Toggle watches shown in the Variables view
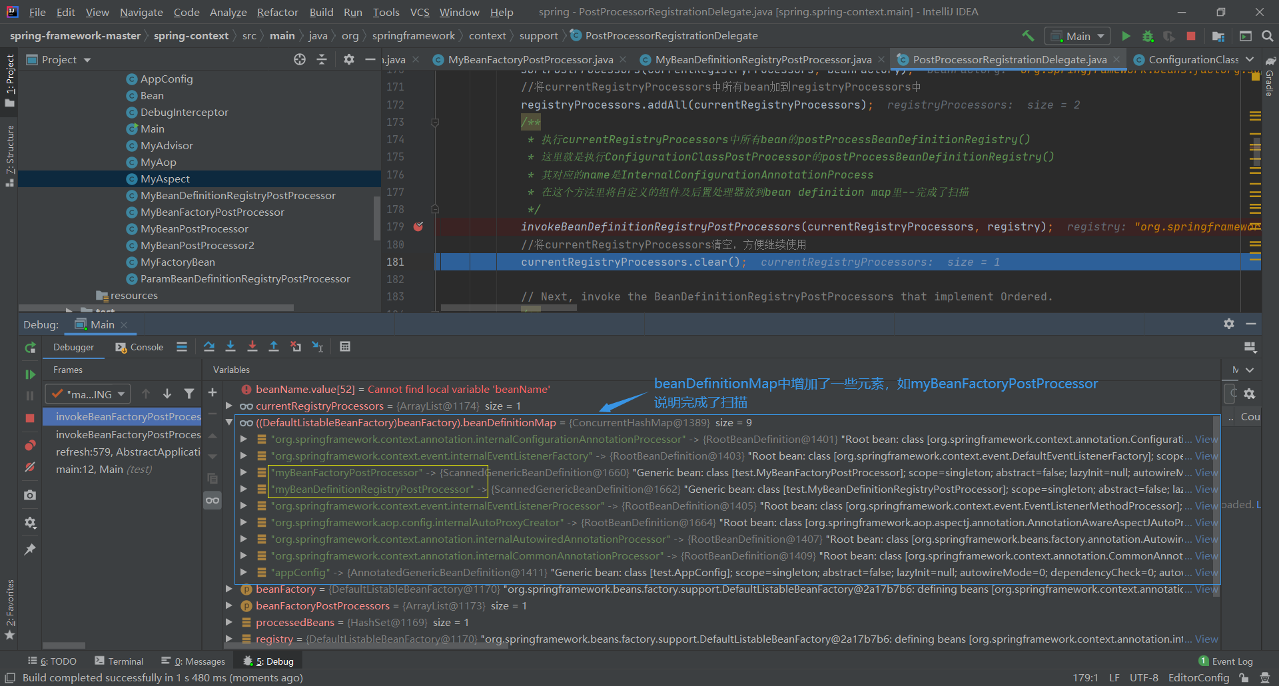The width and height of the screenshot is (1279, 686). [213, 500]
